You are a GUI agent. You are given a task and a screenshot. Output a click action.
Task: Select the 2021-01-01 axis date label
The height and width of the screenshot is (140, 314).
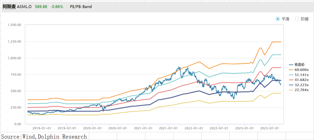click(x=143, y=127)
